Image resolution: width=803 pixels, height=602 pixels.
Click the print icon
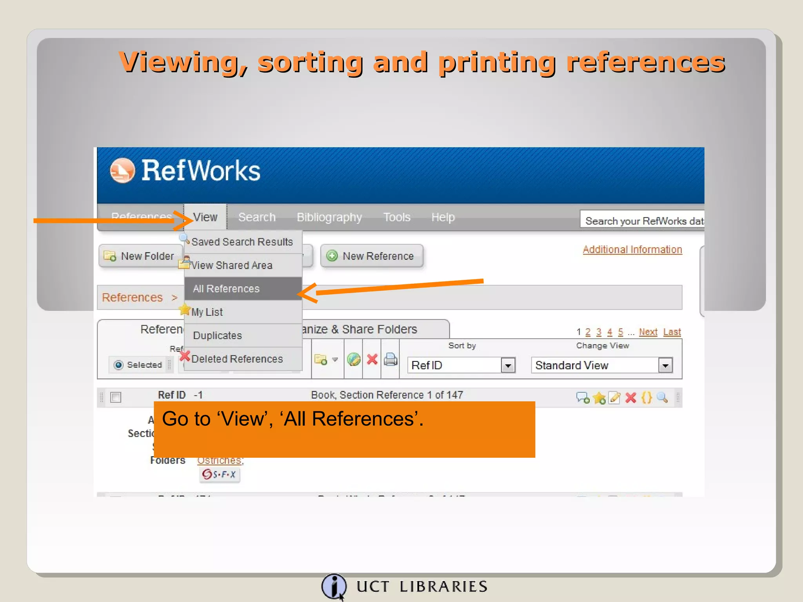(x=391, y=359)
